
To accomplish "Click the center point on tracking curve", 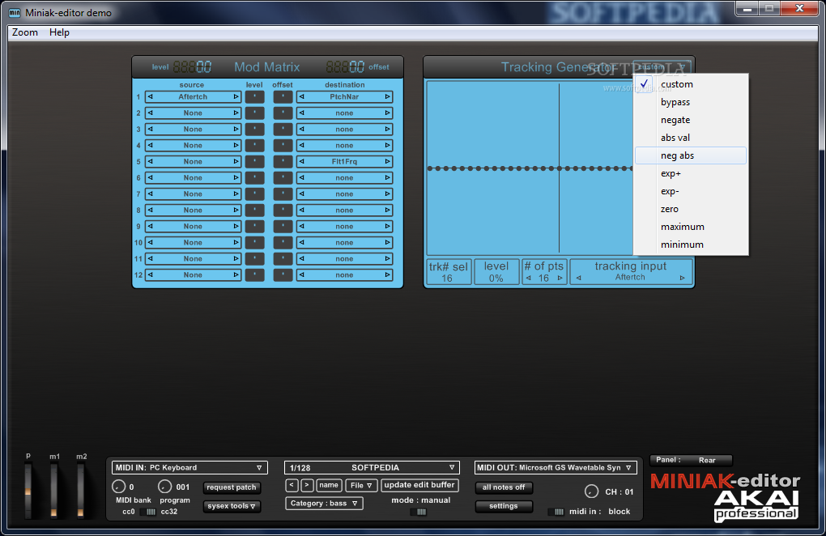I will [559, 168].
